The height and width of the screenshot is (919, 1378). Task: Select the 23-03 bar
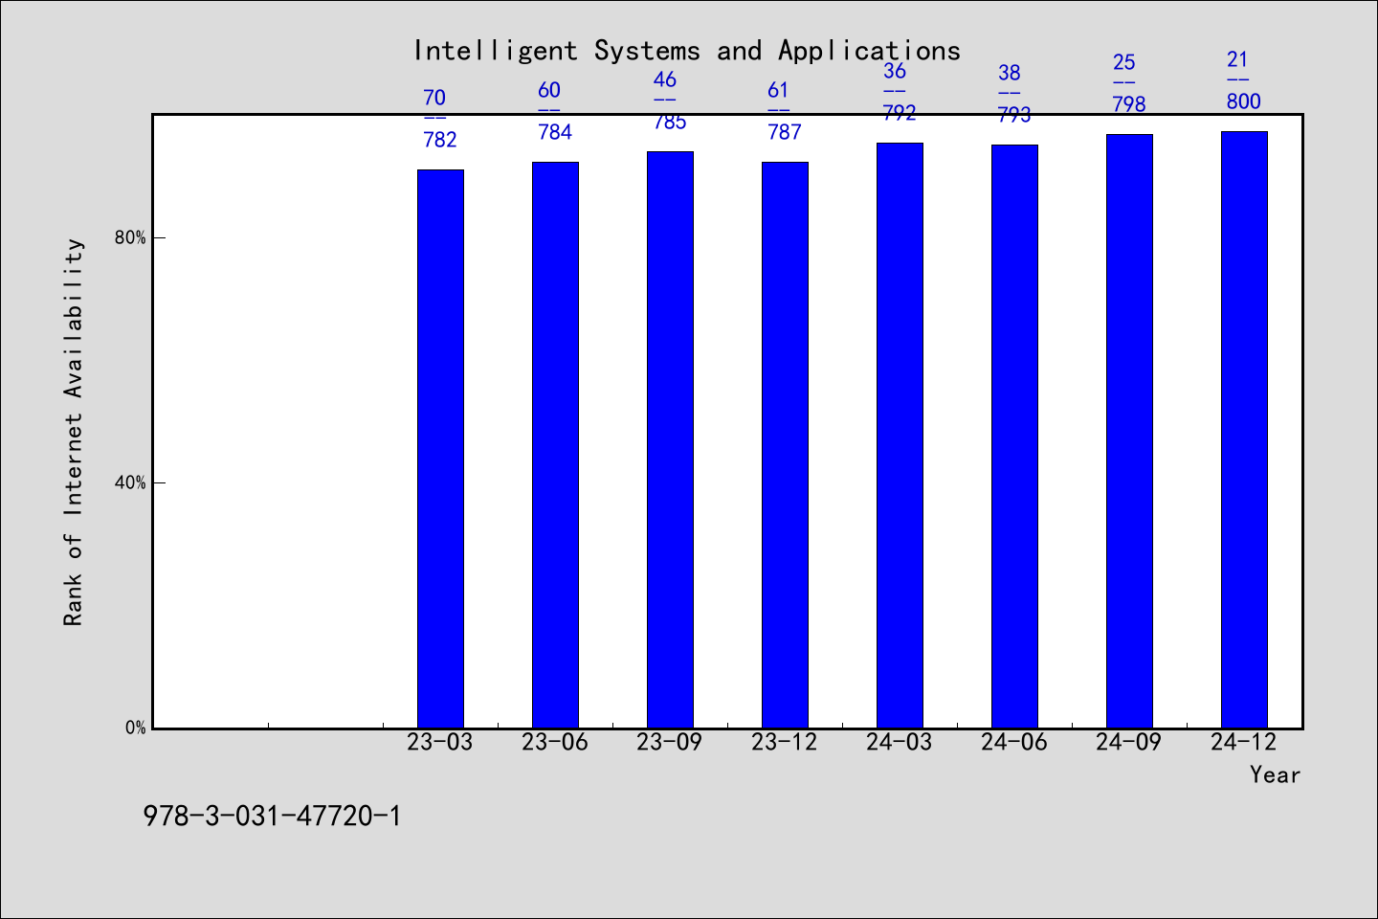pyautogui.click(x=440, y=449)
